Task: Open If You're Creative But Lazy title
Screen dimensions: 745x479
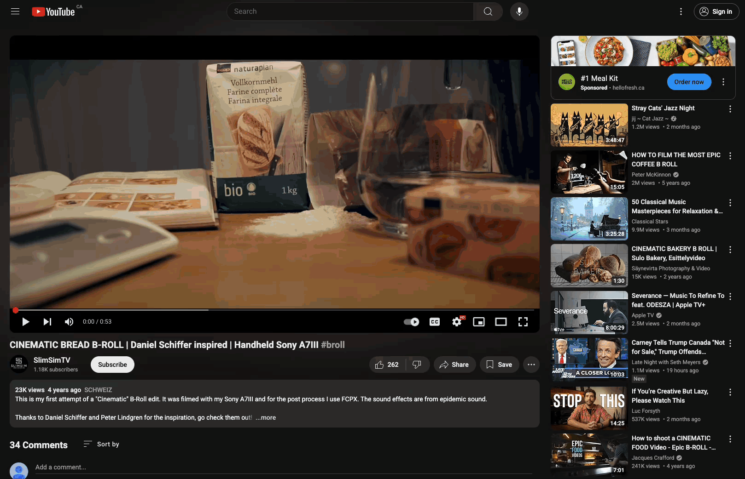Action: point(670,396)
